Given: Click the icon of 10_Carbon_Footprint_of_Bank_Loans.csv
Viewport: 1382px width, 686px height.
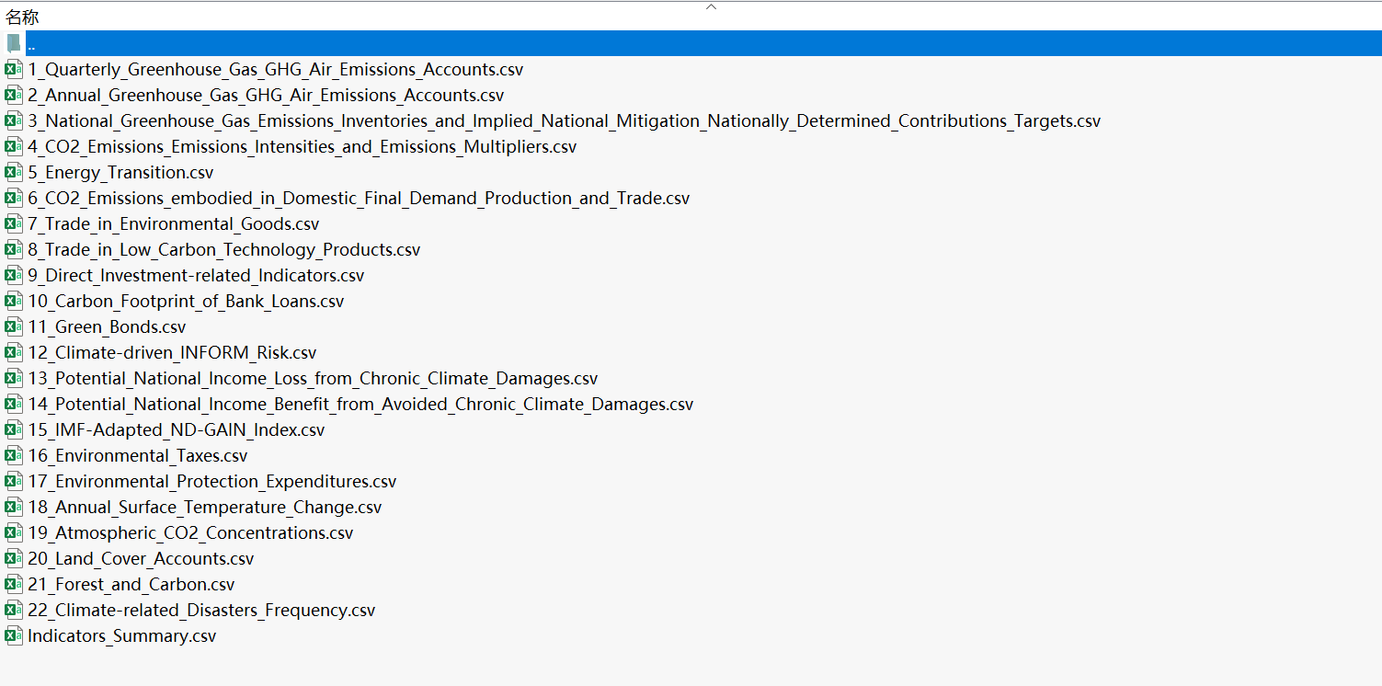Looking at the screenshot, I should (14, 301).
